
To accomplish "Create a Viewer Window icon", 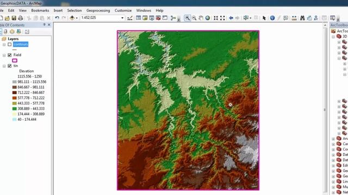I will click(x=332, y=18).
